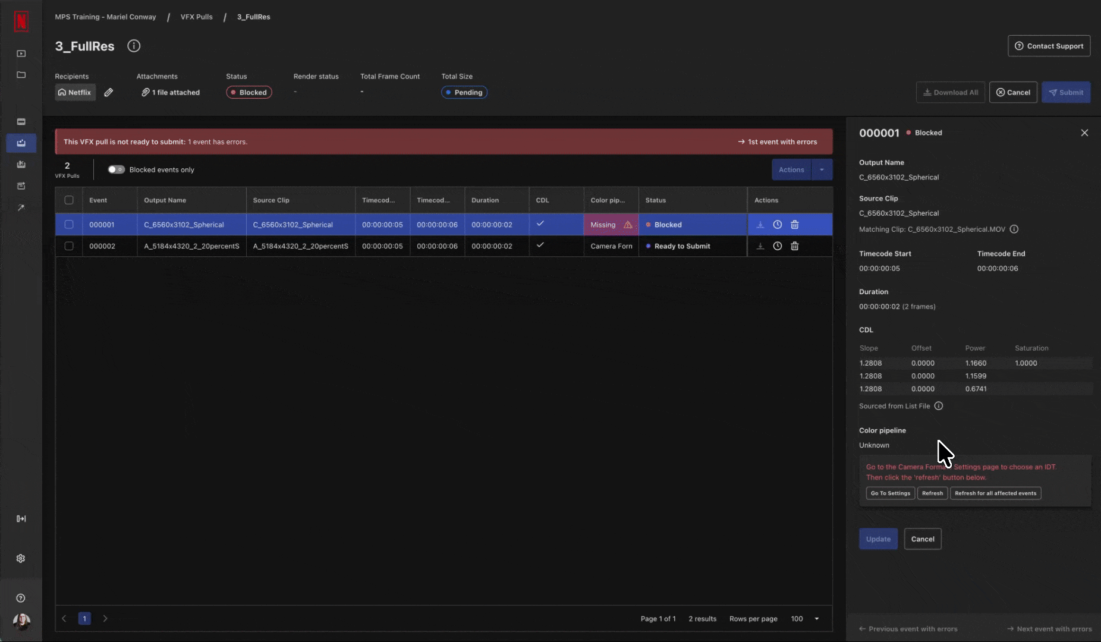Click Refresh for all affected events

tap(995, 493)
